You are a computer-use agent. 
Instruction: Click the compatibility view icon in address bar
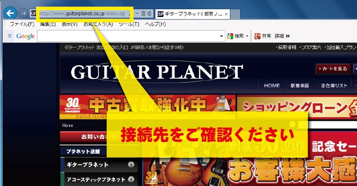click(x=143, y=13)
